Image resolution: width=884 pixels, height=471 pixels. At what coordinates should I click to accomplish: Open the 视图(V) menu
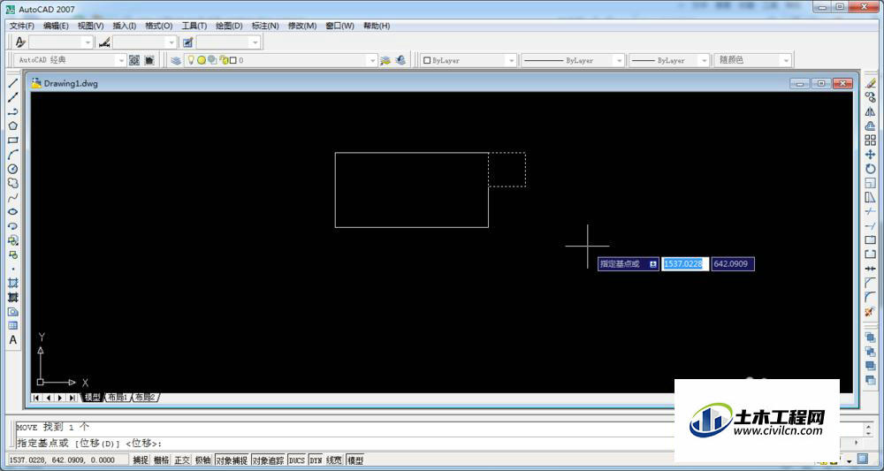point(91,26)
